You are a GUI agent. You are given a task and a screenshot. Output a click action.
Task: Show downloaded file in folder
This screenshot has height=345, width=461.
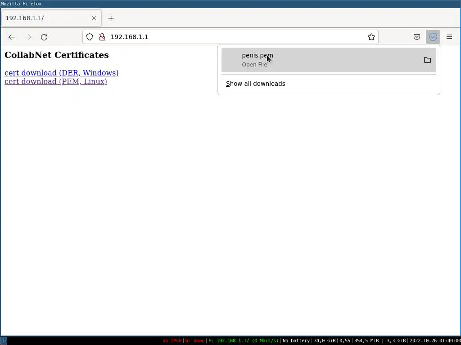(427, 60)
